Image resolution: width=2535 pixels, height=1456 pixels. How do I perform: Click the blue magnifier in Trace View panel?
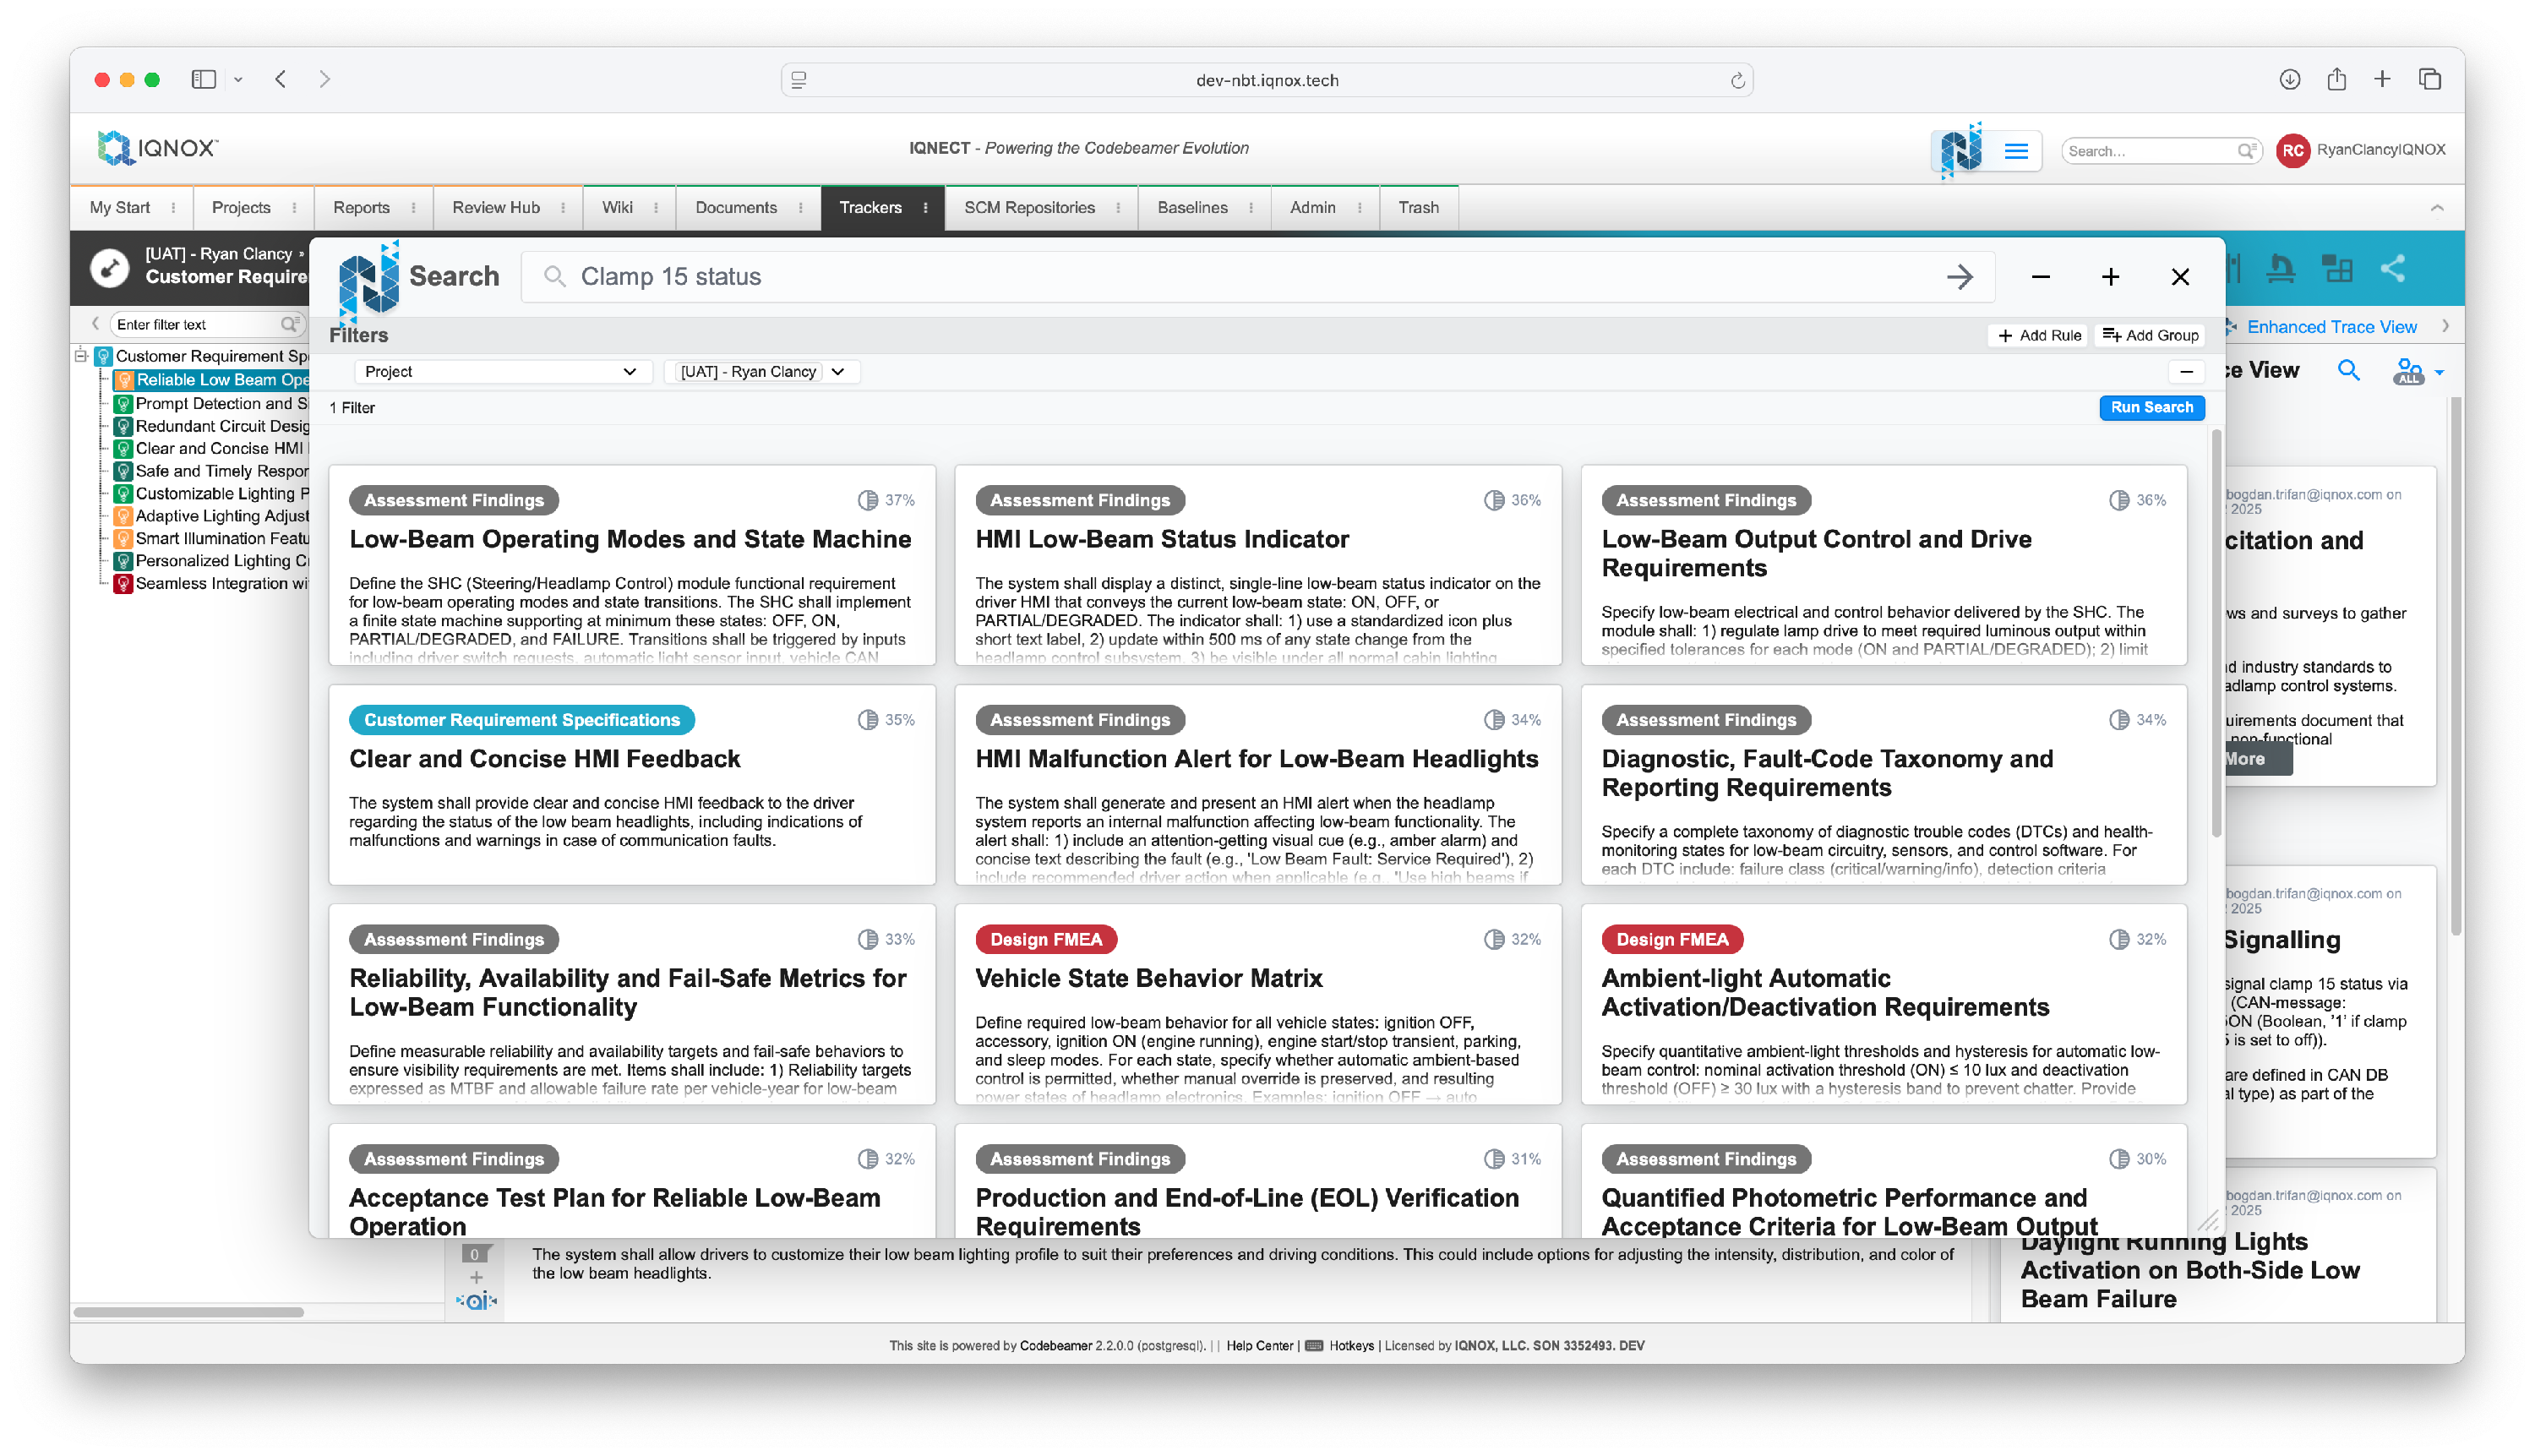click(x=2348, y=371)
